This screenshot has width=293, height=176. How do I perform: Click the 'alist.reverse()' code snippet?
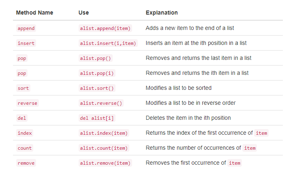pos(101,103)
